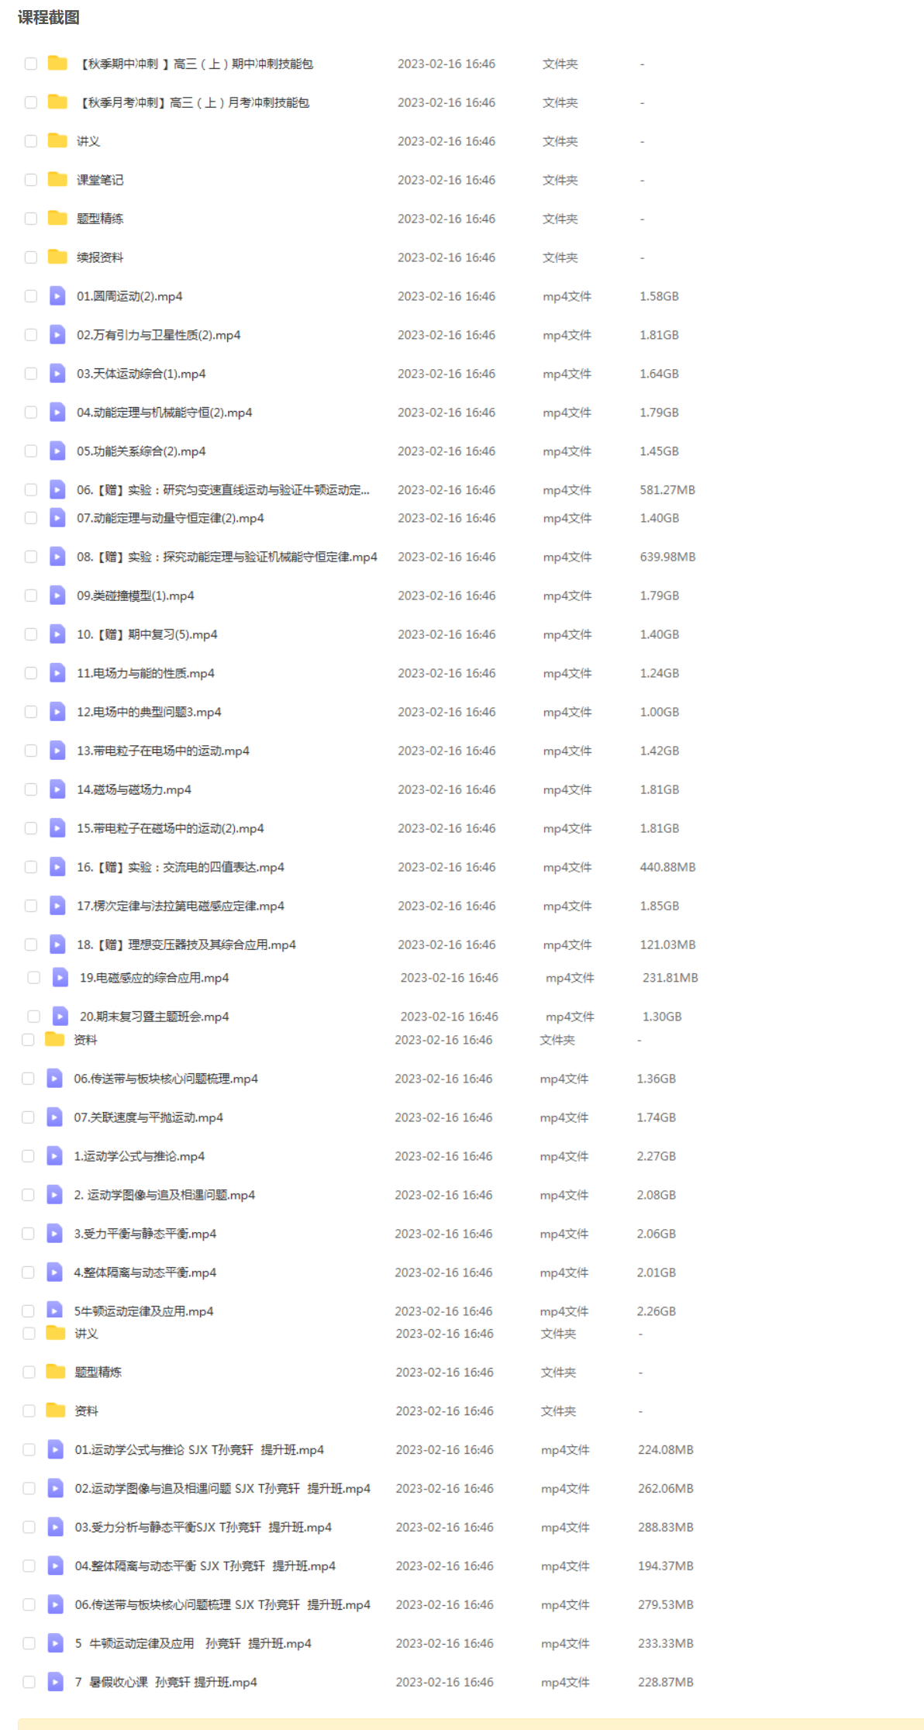Click video icon of 14.磁场与磁场力.mp4

coord(57,789)
